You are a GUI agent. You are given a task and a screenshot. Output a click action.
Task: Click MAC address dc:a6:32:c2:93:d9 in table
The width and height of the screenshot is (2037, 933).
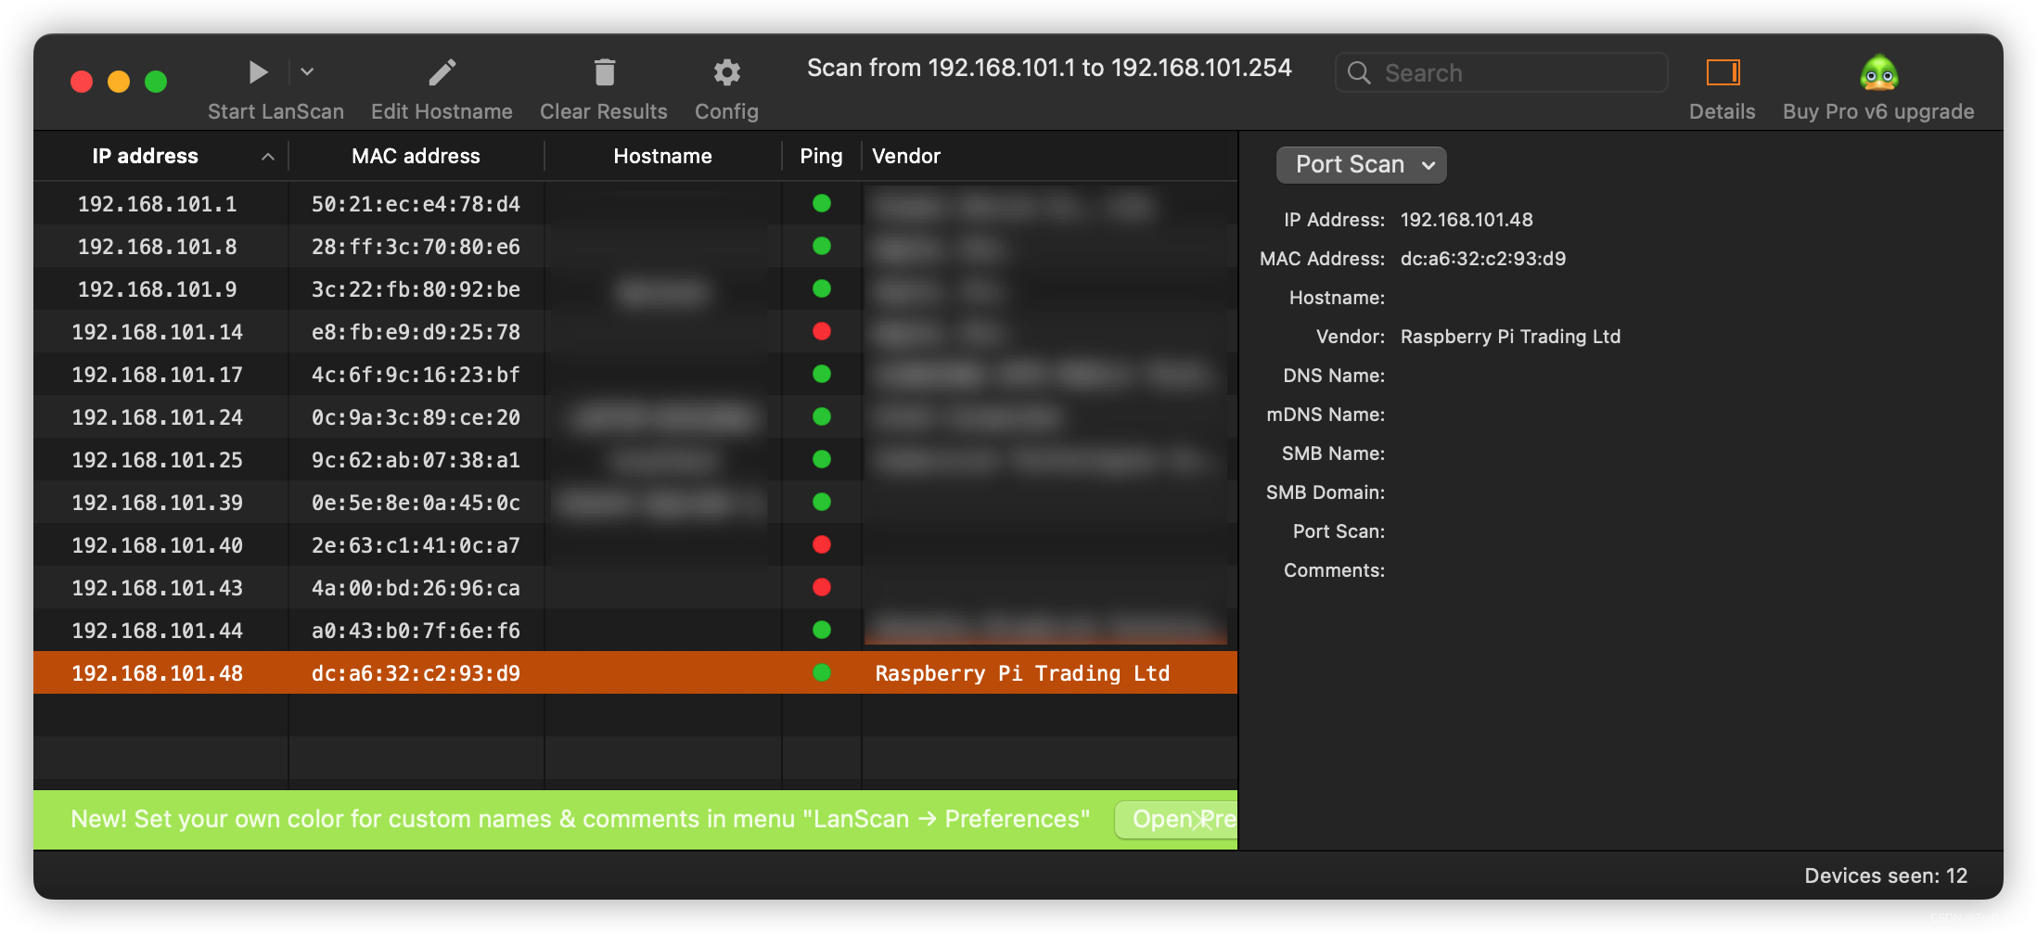coord(416,673)
